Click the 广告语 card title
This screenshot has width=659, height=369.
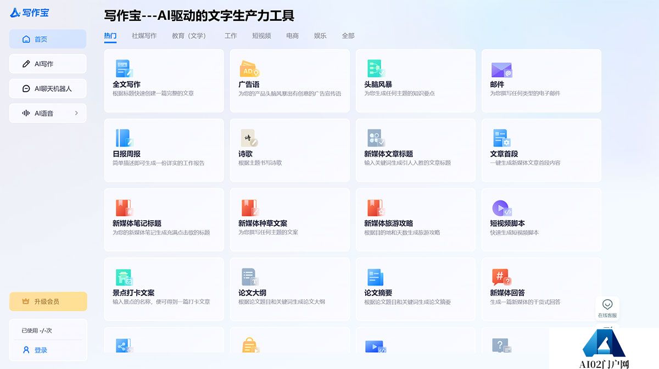[249, 85]
